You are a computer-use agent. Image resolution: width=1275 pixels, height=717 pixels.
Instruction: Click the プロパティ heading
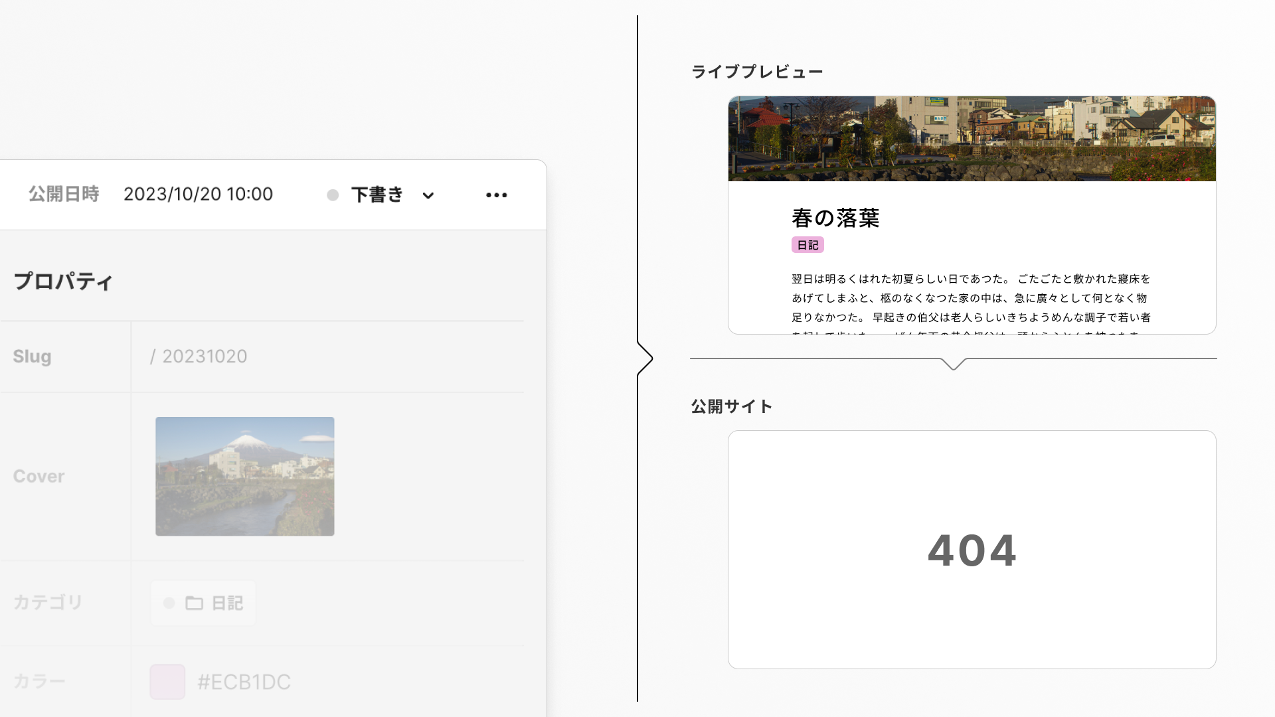click(64, 281)
